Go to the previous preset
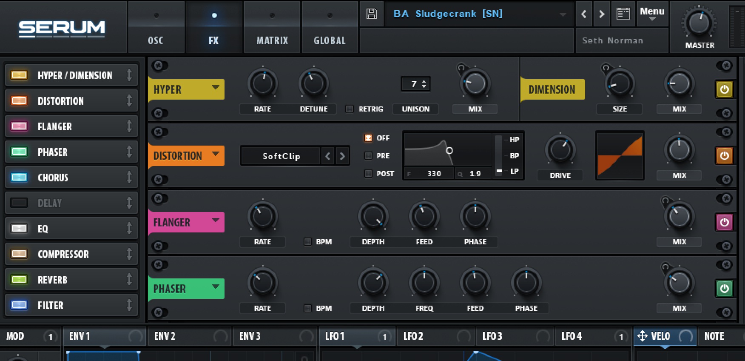The image size is (745, 361). tap(584, 14)
